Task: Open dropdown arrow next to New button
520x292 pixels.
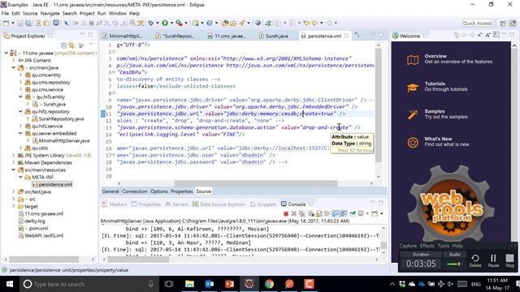Action: pyautogui.click(x=13, y=23)
